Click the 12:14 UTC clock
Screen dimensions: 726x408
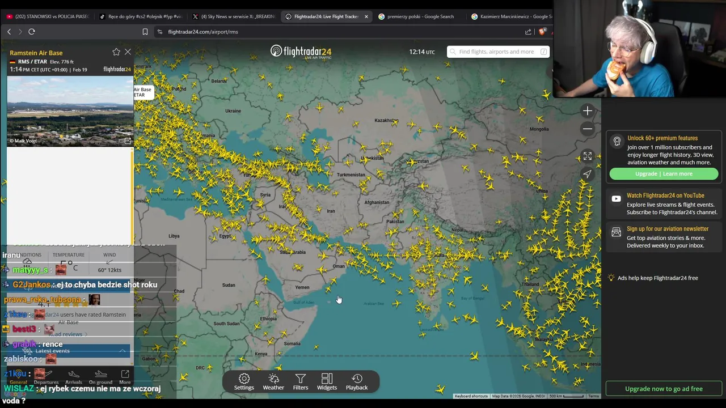(x=422, y=52)
